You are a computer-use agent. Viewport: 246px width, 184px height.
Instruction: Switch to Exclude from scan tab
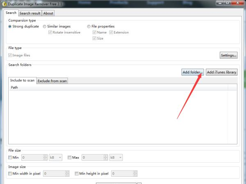[x=52, y=81]
